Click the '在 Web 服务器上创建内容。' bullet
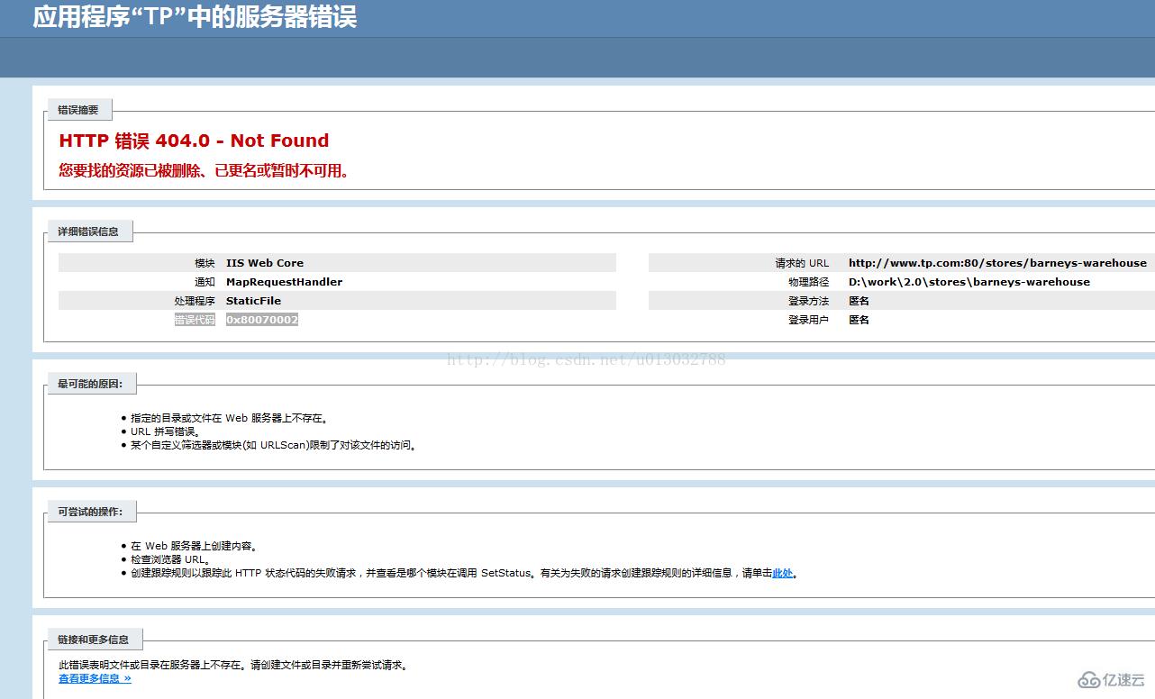Image resolution: width=1155 pixels, height=699 pixels. 195,546
